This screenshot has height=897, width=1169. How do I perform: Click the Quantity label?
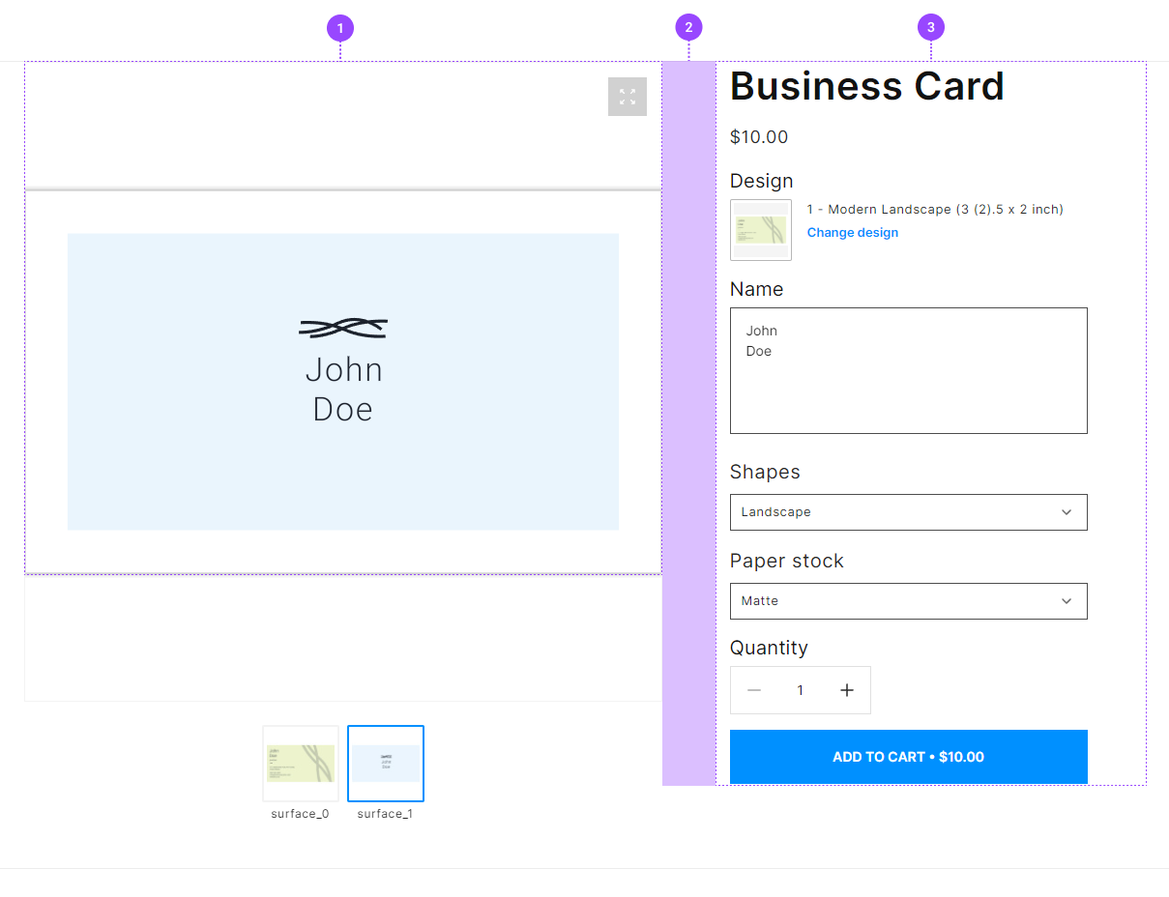pyautogui.click(x=769, y=648)
